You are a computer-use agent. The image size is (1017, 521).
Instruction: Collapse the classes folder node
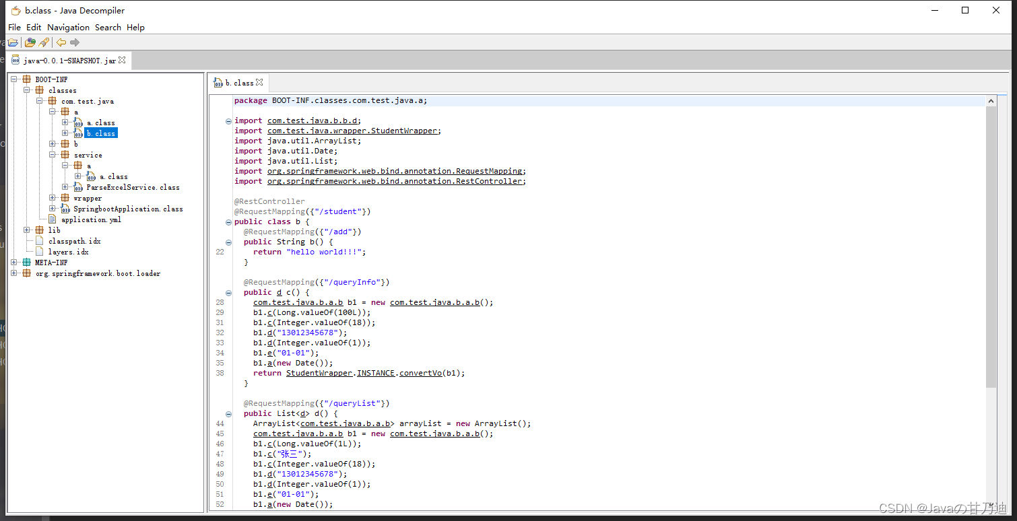26,90
